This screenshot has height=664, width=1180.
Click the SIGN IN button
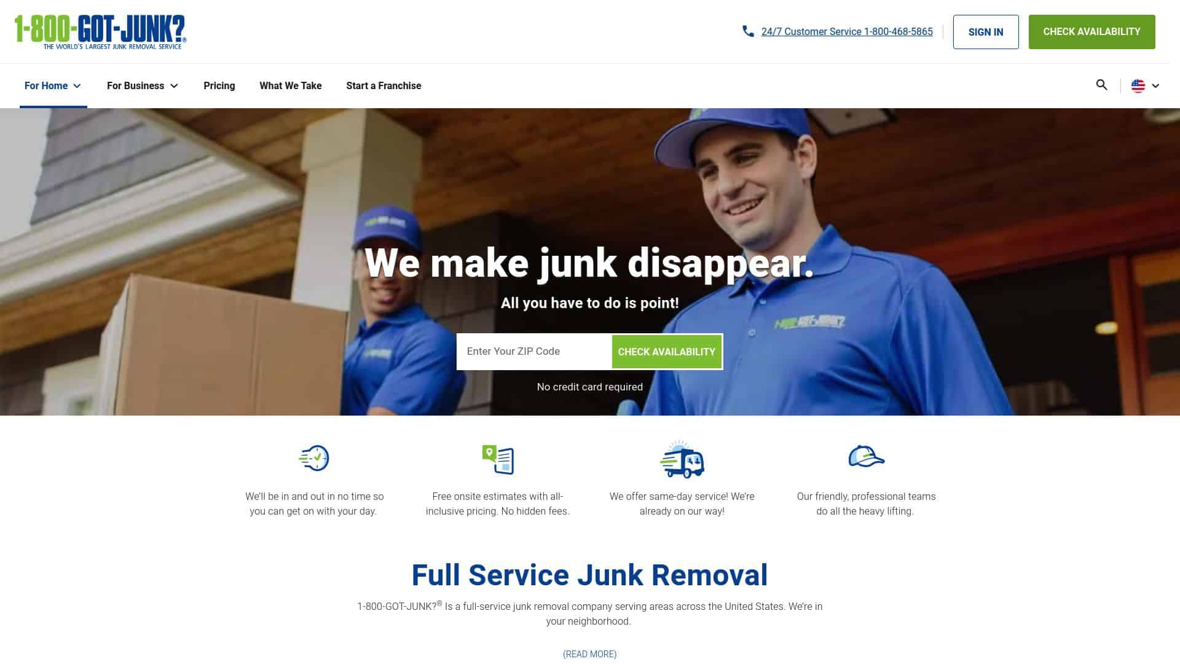(986, 31)
